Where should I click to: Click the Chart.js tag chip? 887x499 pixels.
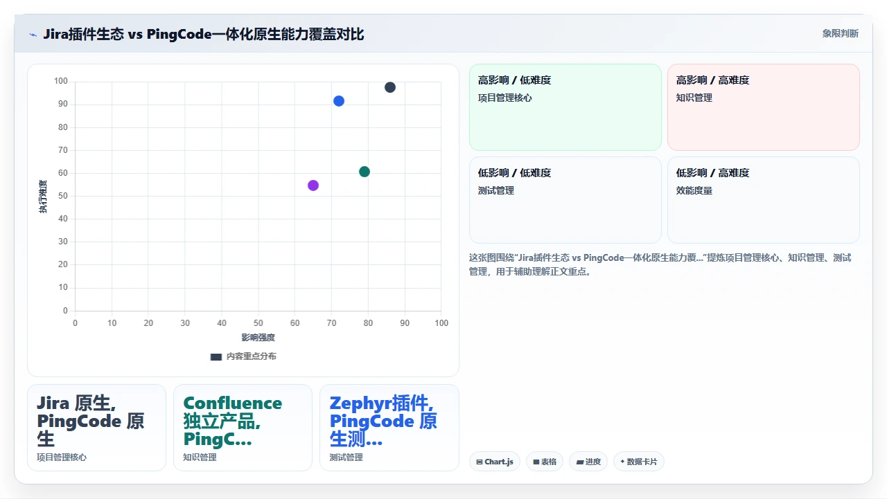point(495,462)
